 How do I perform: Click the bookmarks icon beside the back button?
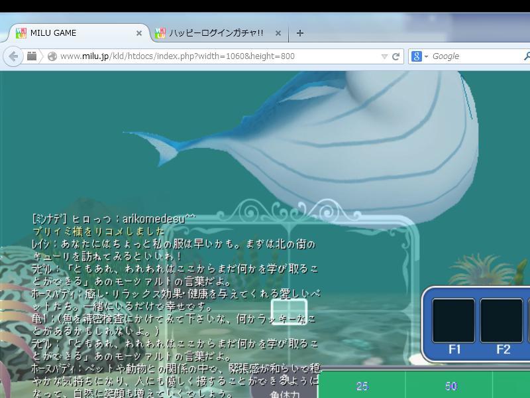31,56
